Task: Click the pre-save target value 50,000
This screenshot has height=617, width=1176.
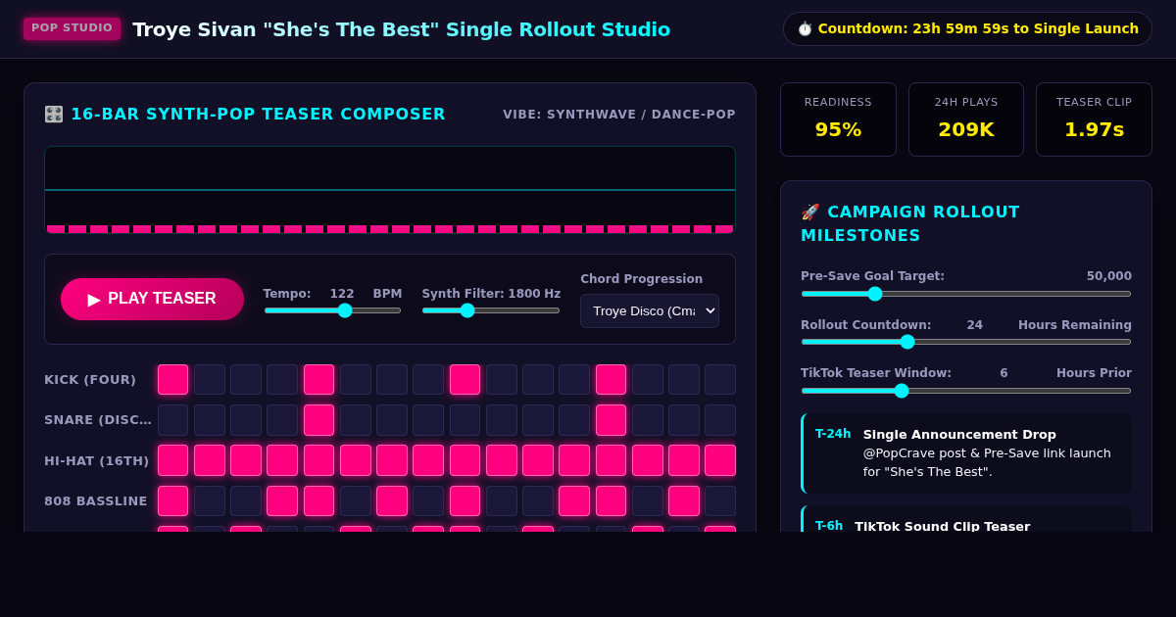Action: click(x=1109, y=276)
